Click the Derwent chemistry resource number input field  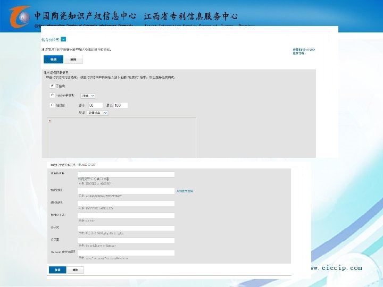tap(126, 253)
